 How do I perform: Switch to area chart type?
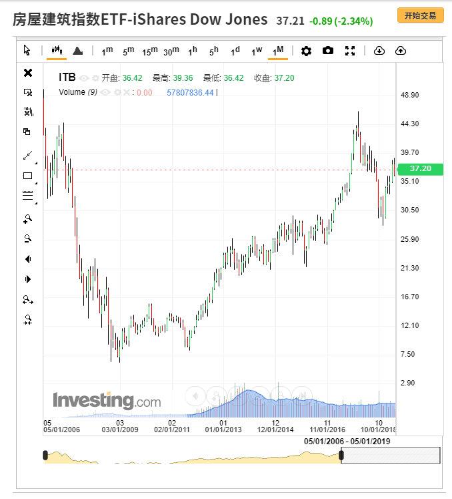(78, 51)
